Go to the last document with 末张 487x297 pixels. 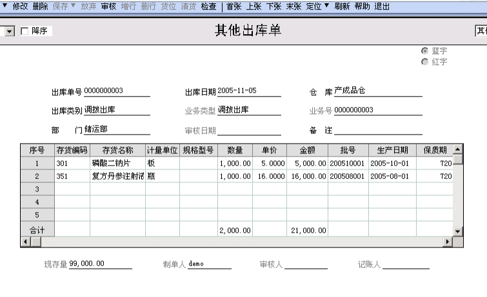point(294,6)
